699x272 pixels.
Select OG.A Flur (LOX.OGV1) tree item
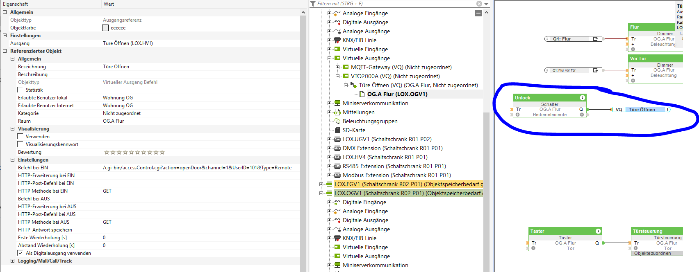click(397, 94)
